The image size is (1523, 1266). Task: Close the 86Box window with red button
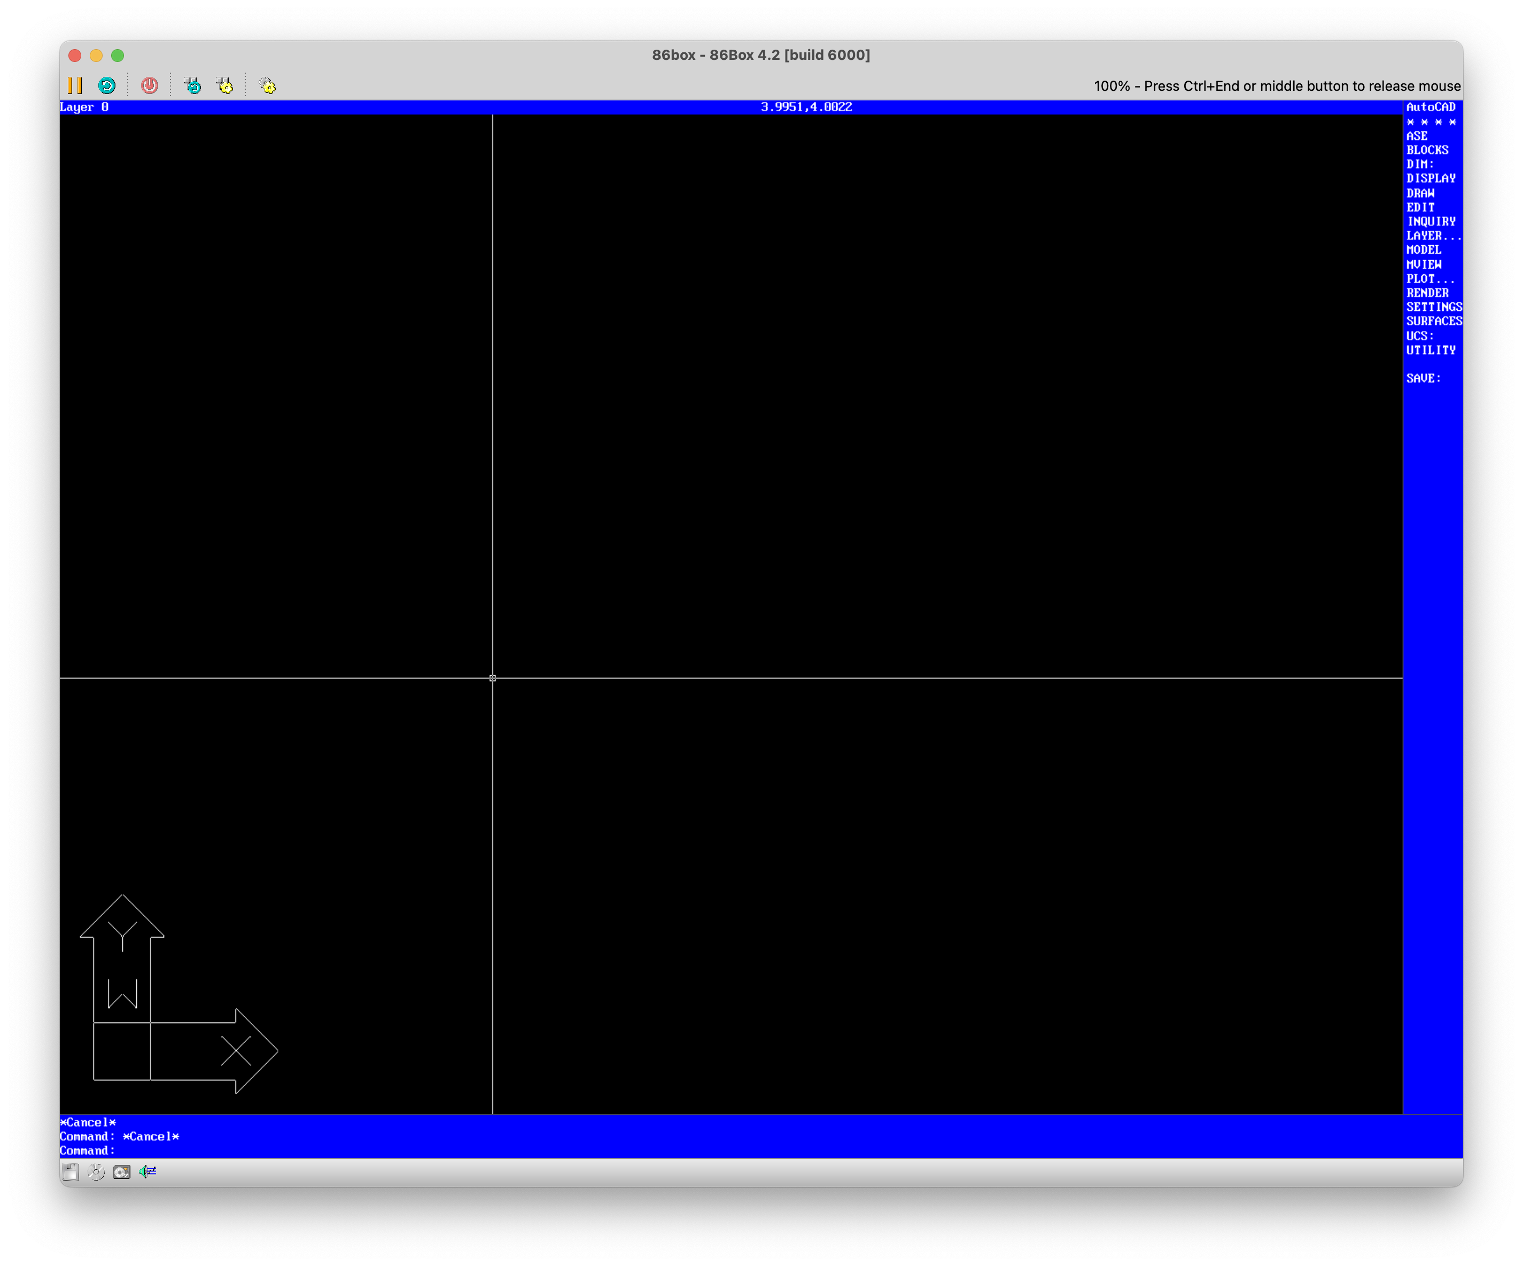(x=75, y=55)
